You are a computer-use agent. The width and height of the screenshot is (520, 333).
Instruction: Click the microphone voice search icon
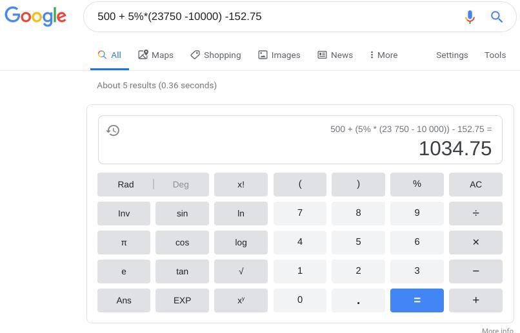pos(470,17)
